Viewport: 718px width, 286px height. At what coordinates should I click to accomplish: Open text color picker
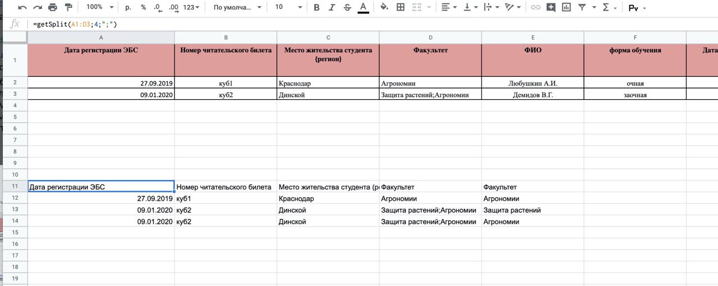coord(363,7)
